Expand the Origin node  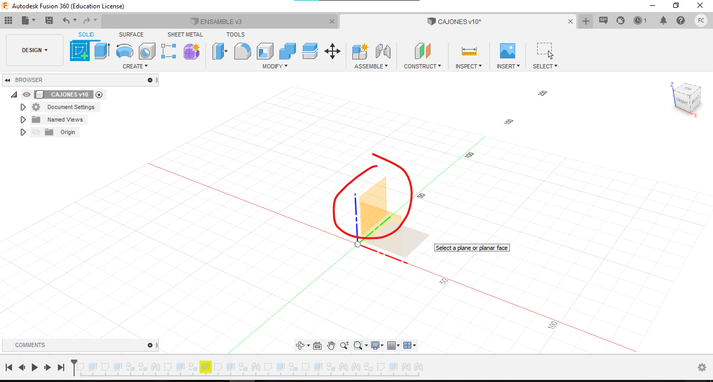tap(23, 132)
